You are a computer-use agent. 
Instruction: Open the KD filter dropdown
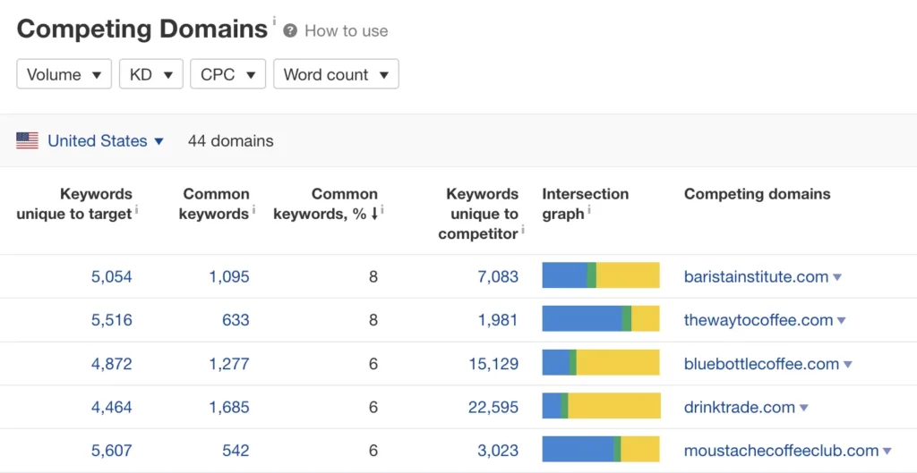[150, 74]
